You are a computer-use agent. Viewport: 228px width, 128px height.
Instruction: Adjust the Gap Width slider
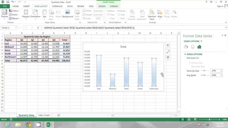point(205,75)
